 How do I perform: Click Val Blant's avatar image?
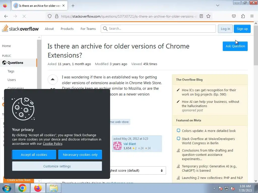click(117, 146)
